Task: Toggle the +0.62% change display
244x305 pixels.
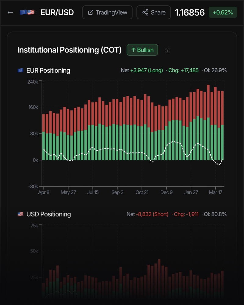Action: pos(223,13)
